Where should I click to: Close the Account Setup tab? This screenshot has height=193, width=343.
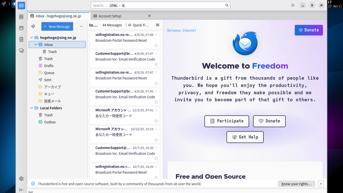pyautogui.click(x=149, y=16)
